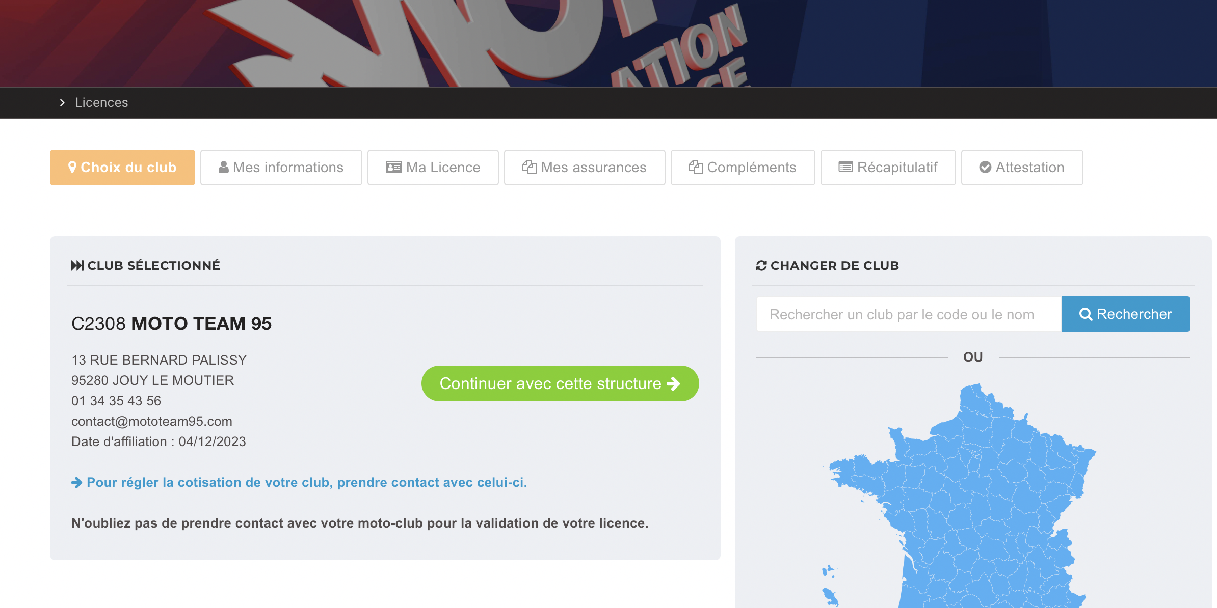Click the fast-forward icon beside Club sélectionné
1217x608 pixels.
77,265
